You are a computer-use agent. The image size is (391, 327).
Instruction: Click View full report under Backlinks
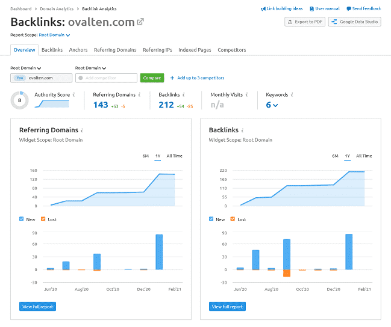(227, 307)
